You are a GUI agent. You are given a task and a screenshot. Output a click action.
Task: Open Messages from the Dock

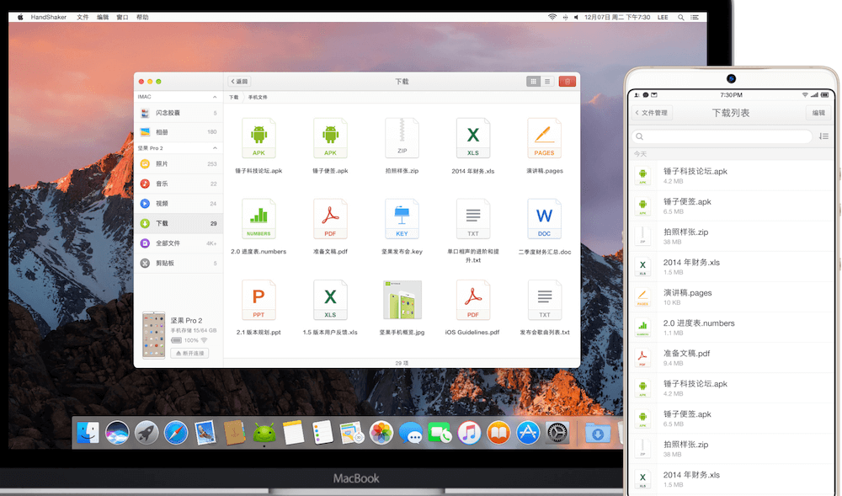click(x=411, y=433)
